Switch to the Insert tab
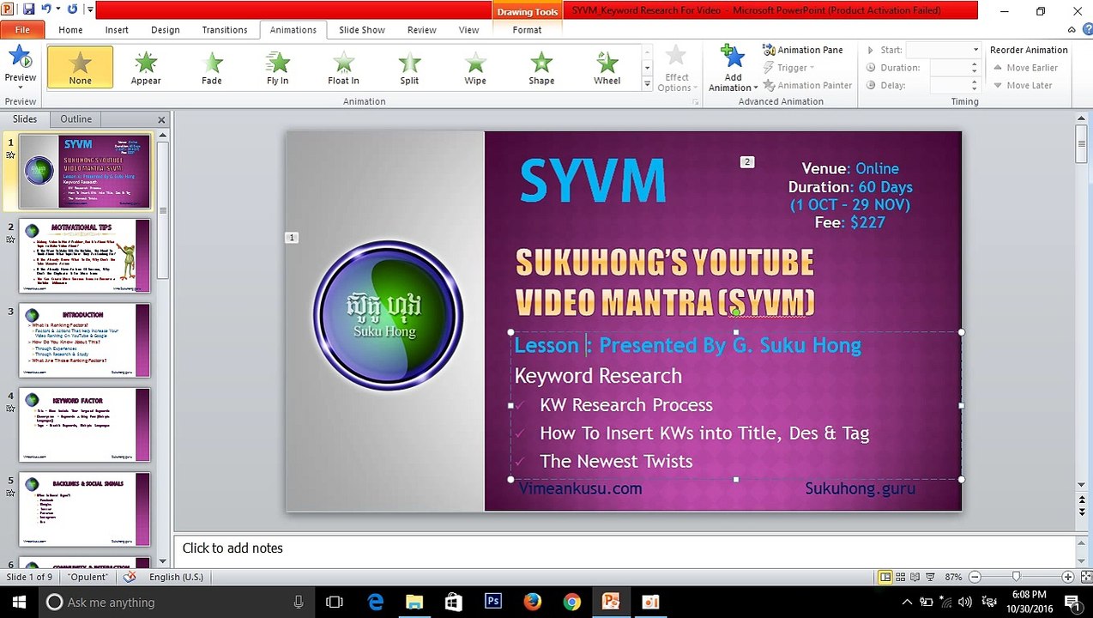 pyautogui.click(x=117, y=29)
